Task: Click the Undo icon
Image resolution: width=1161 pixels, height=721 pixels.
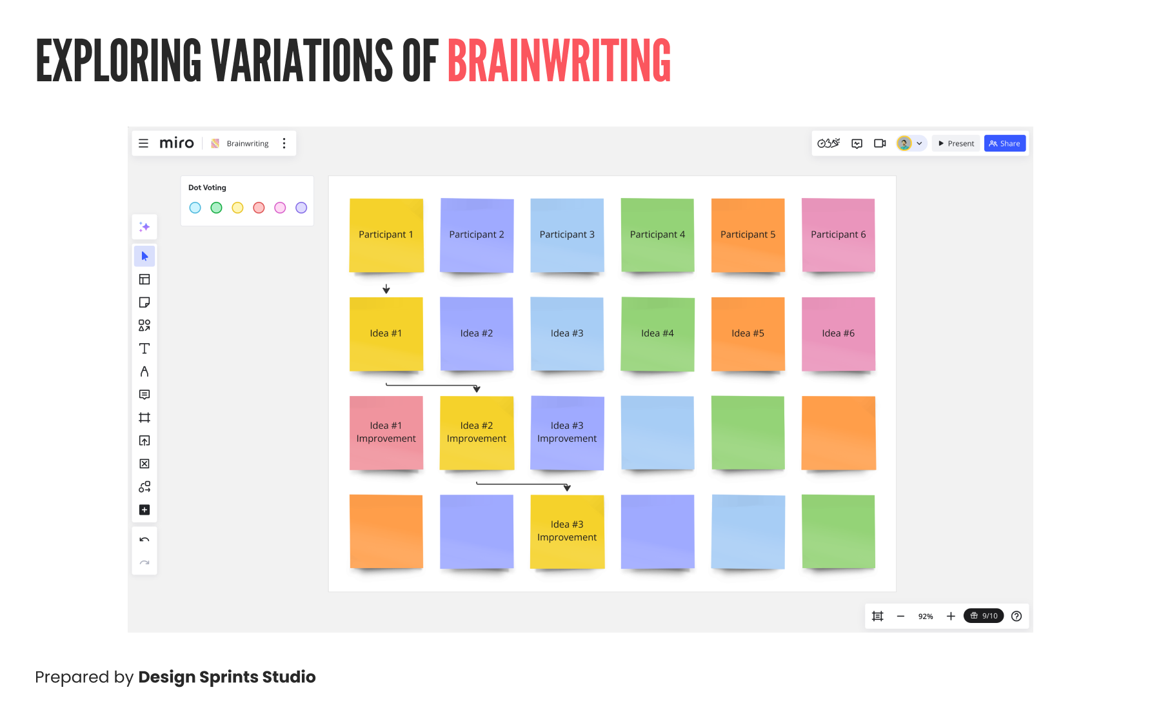Action: tap(144, 539)
